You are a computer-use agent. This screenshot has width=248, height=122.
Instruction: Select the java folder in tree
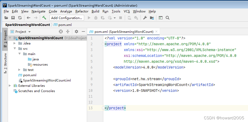(x=36, y=59)
